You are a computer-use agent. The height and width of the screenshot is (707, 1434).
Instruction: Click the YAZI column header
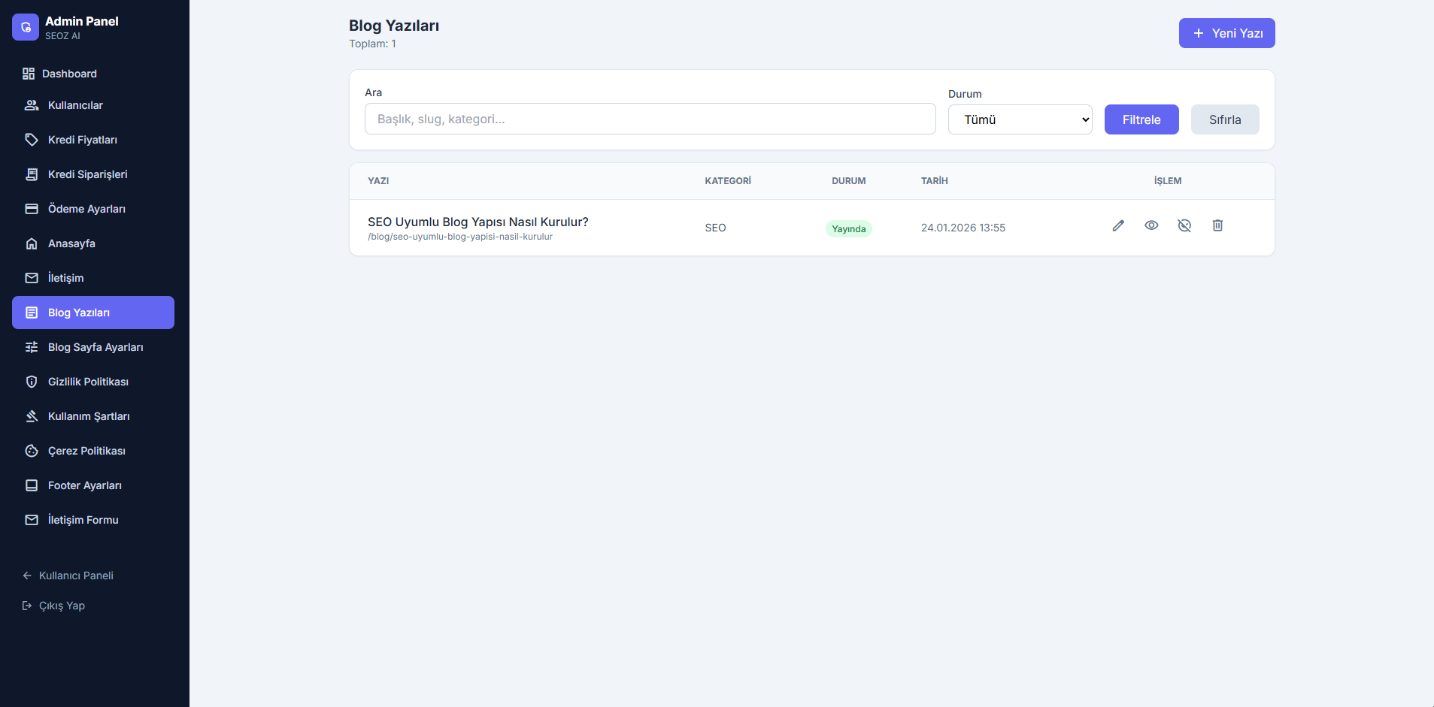tap(378, 181)
